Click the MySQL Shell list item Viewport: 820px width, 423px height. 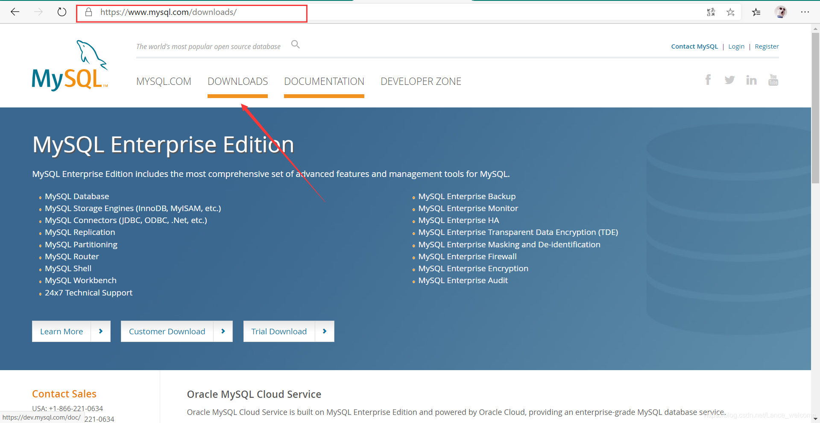point(68,269)
